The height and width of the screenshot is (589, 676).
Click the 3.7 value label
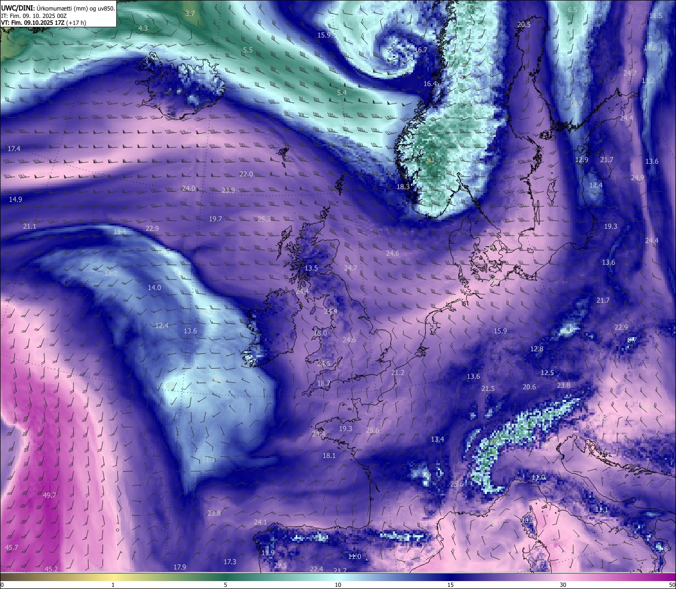(191, 13)
